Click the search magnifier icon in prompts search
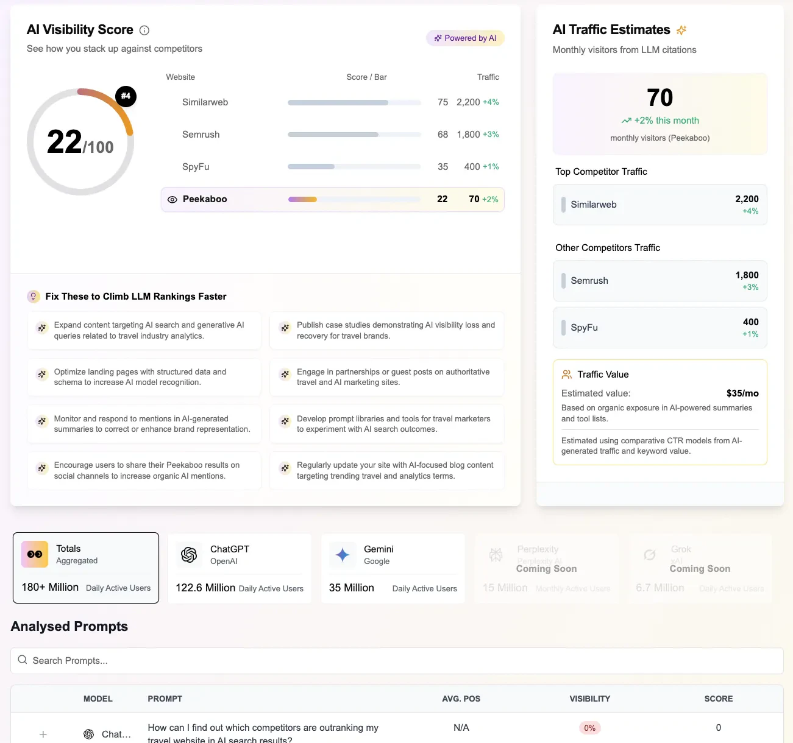The height and width of the screenshot is (743, 793). point(23,660)
